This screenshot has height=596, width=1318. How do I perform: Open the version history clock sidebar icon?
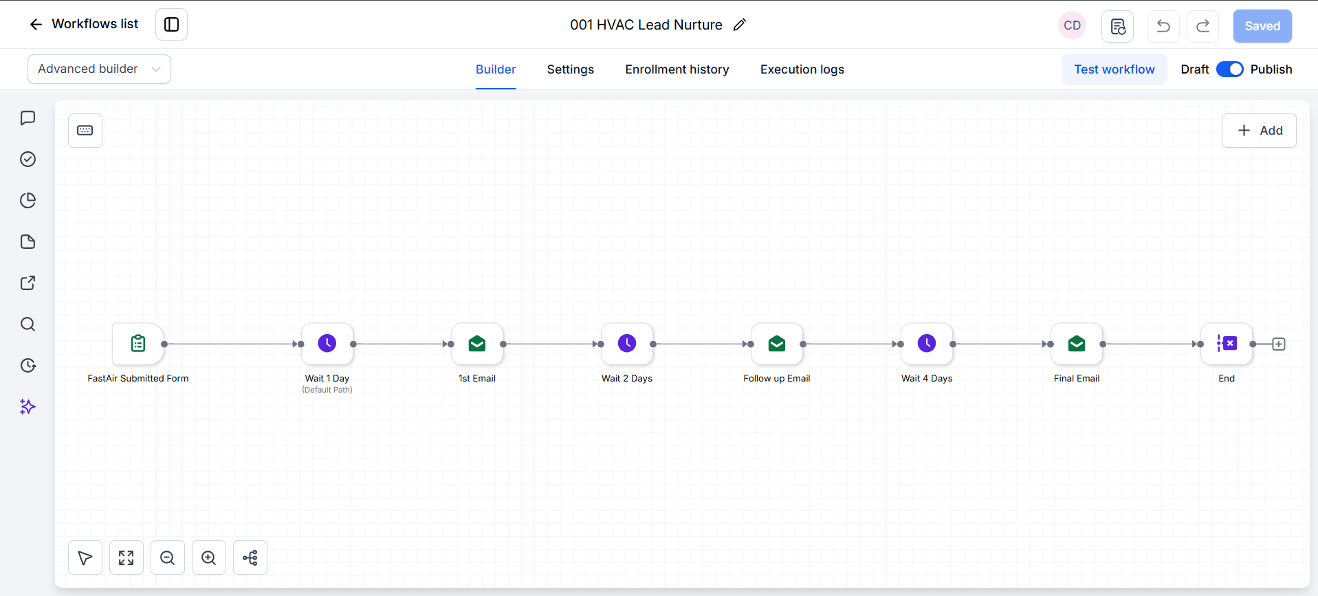[x=28, y=366]
